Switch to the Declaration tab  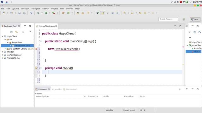(x=70, y=89)
